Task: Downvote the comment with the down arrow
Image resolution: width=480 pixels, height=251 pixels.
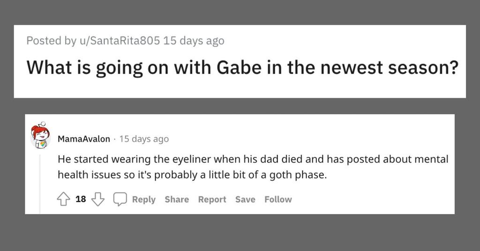Action: point(97,199)
